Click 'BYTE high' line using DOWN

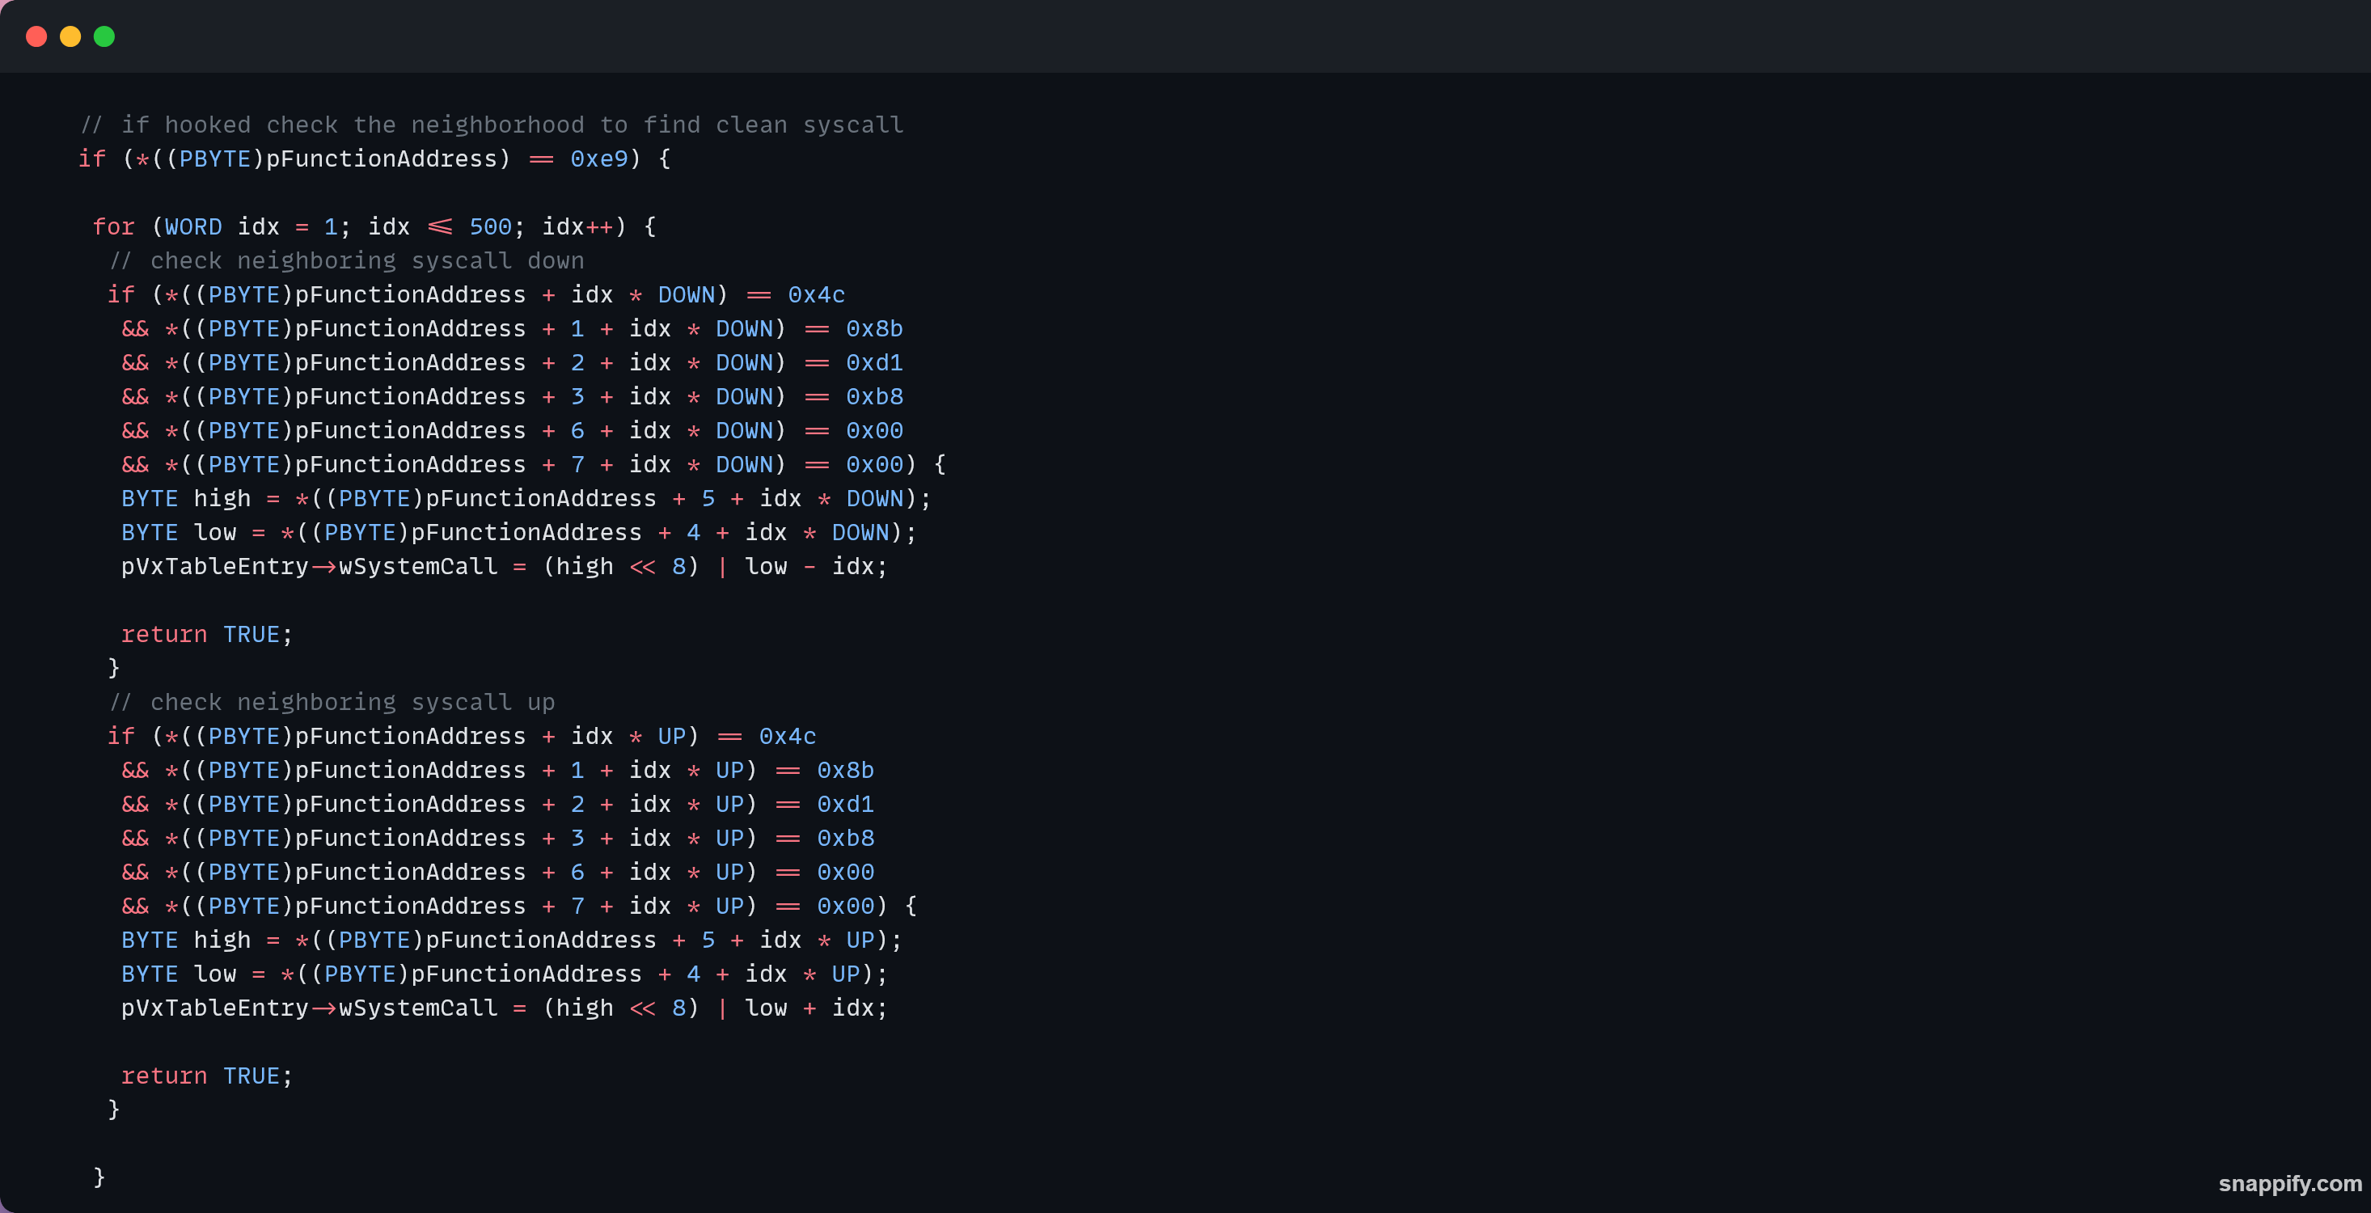pyautogui.click(x=526, y=499)
